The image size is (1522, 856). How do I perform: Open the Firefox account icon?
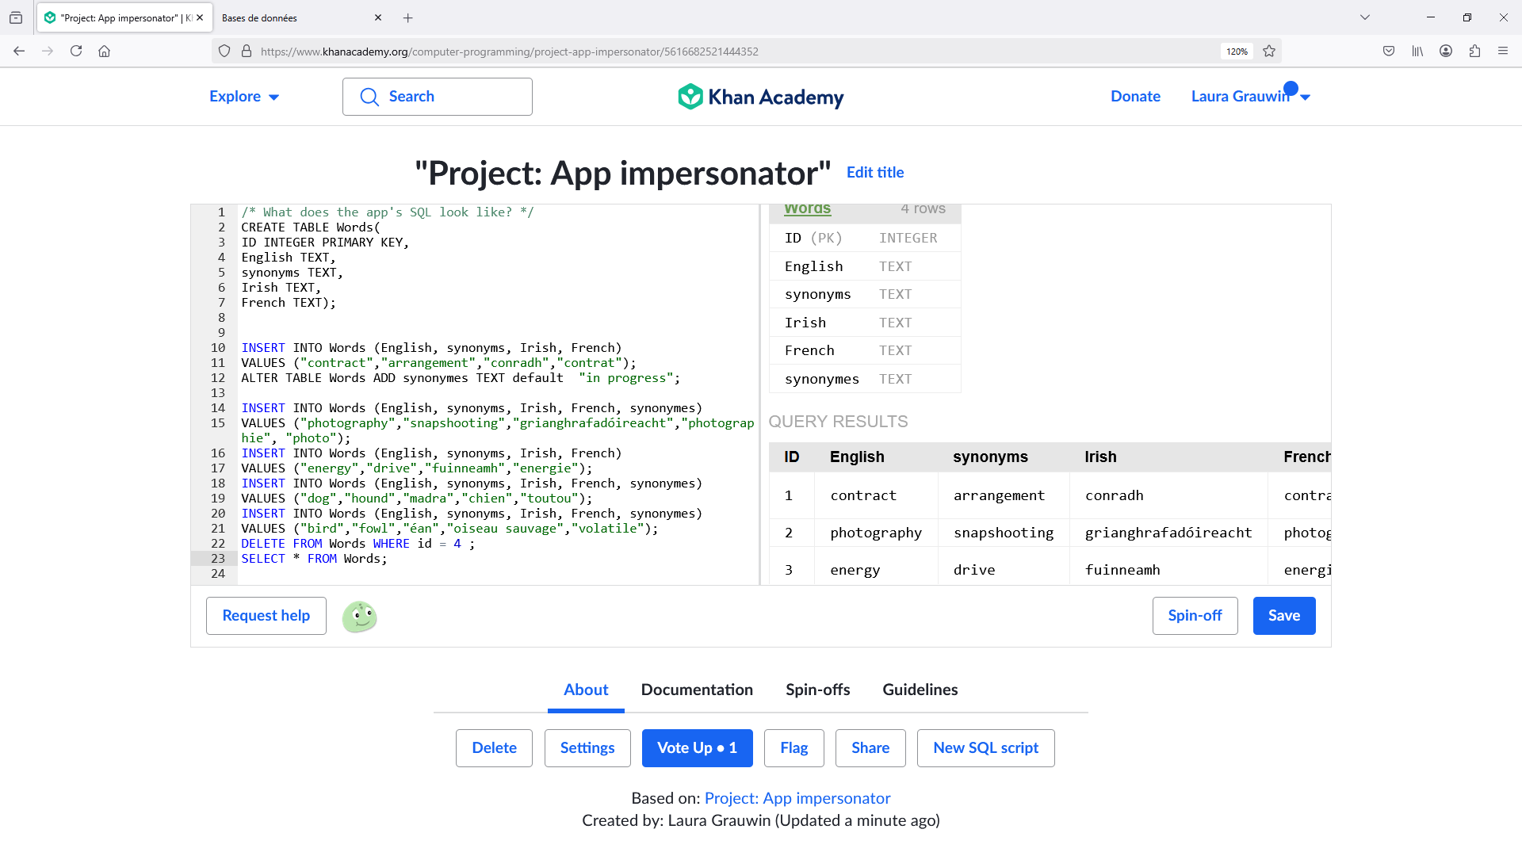[x=1446, y=52]
